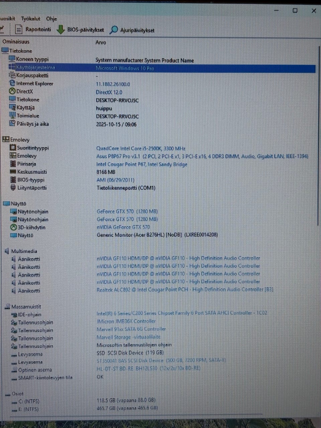Open the AMI (06/29/2011) link
This screenshot has height=428, width=321.
coord(115,180)
